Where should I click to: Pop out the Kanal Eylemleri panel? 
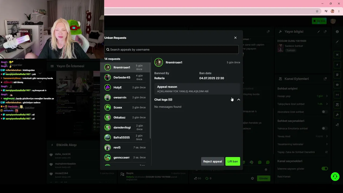click(325, 79)
